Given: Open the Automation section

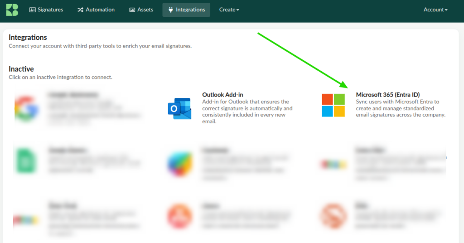Looking at the screenshot, I should click(96, 10).
